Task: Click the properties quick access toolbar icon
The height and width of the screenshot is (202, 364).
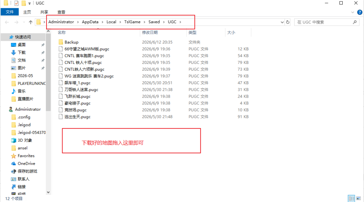Action: [16, 3]
